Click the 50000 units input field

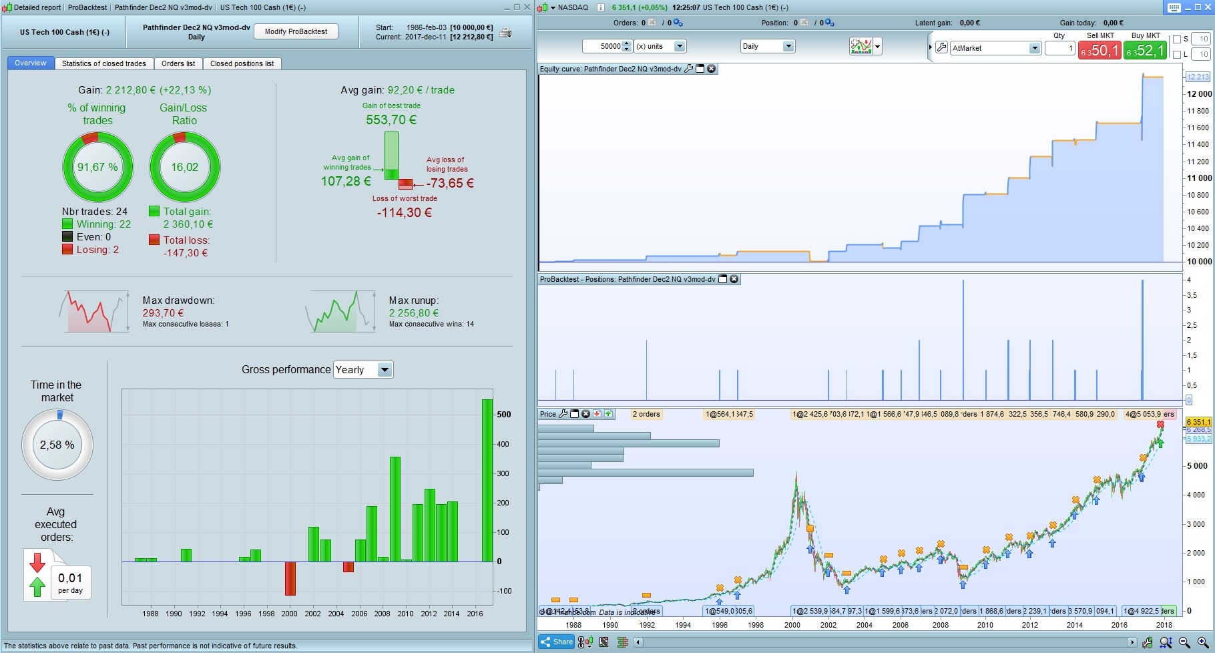602,46
